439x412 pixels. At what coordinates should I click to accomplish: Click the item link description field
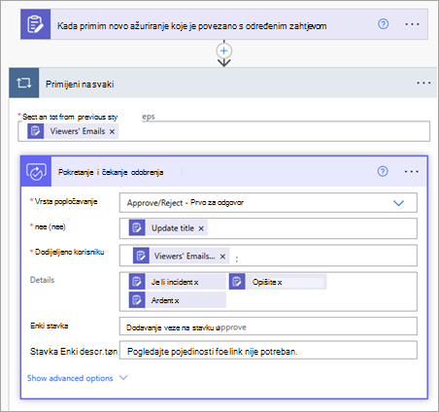pos(268,350)
